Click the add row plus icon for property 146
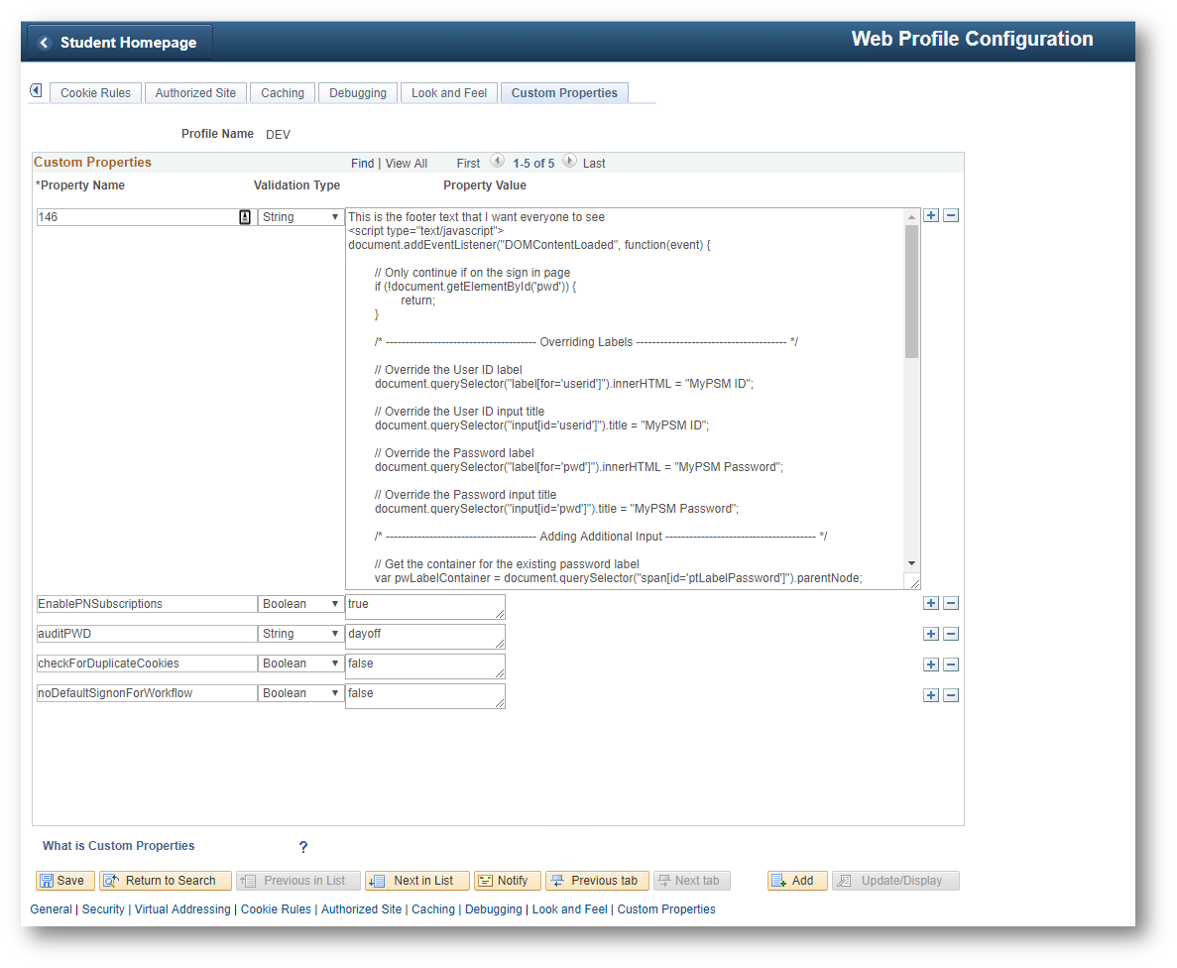Viewport: 1177px width, 968px height. (x=931, y=215)
